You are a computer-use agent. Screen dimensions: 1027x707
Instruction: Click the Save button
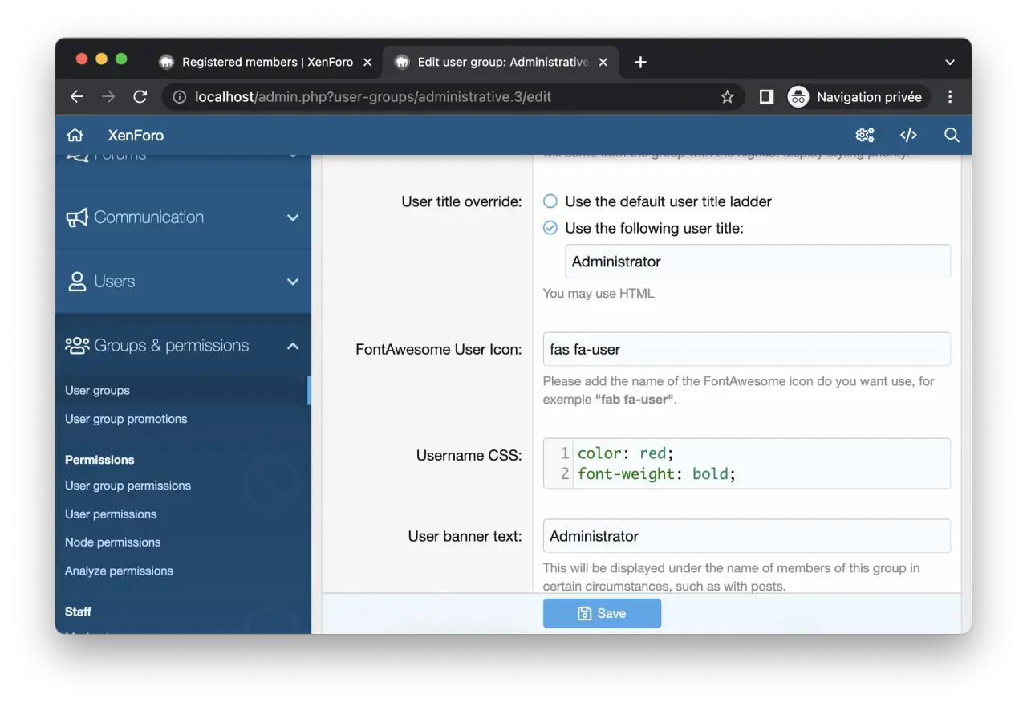pyautogui.click(x=602, y=613)
